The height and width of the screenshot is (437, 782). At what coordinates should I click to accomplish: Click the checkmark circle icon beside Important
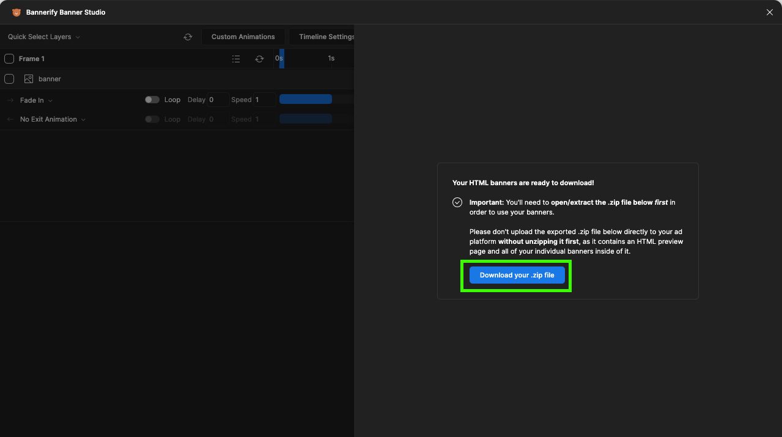[x=457, y=202]
